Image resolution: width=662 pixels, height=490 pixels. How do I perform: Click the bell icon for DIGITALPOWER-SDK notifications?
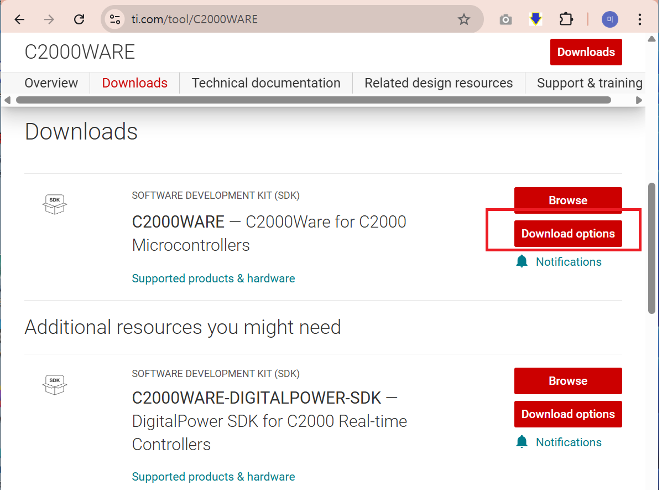pos(522,442)
